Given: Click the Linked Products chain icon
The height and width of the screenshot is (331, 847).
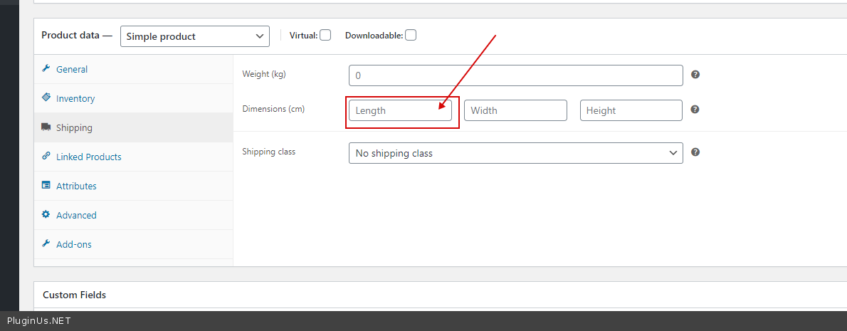Looking at the screenshot, I should click(46, 156).
